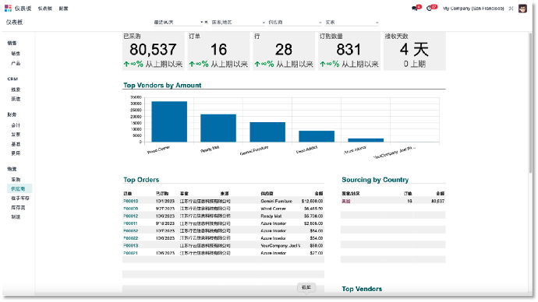538x302 pixels.
Task: Open the conversations message icon
Action: pos(415,9)
